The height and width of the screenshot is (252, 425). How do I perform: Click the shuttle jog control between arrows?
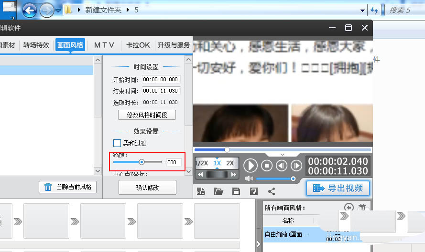tap(217, 175)
